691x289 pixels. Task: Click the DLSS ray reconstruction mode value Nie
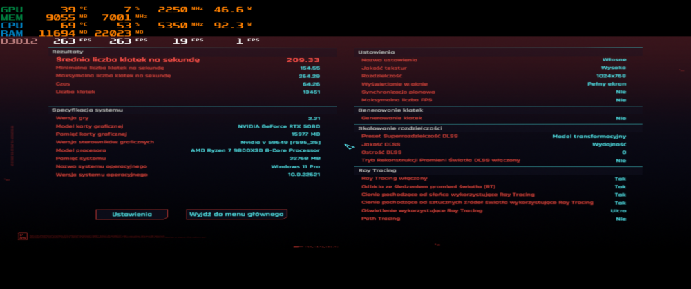click(x=621, y=161)
